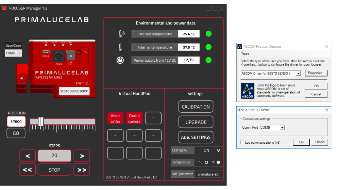340x190 pixels.
Task: Click the WiFi password field primalucelab
Action: tap(208, 174)
